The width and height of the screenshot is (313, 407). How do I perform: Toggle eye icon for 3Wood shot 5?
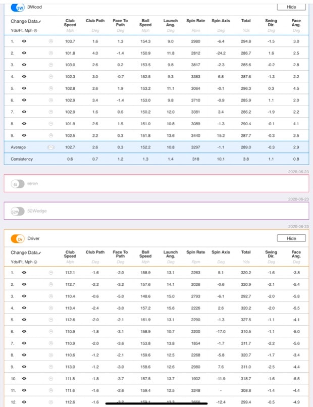24,88
